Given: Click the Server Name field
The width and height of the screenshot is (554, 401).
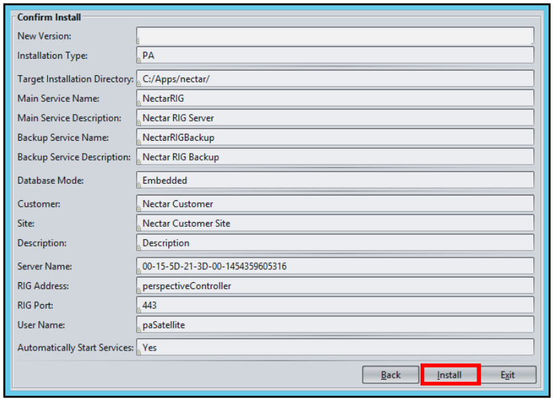Looking at the screenshot, I should coord(335,266).
